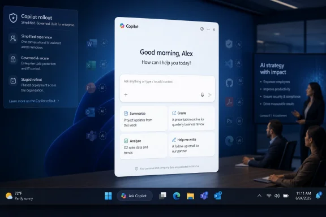Open the shield privacy icon in the Copilot header

[202, 29]
